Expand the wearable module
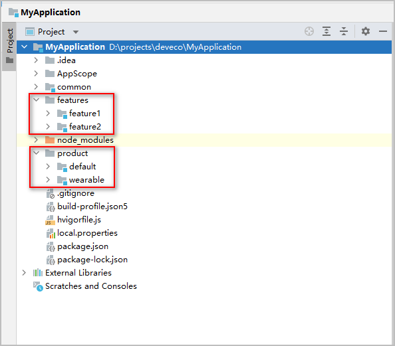The image size is (395, 346). pyautogui.click(x=48, y=180)
